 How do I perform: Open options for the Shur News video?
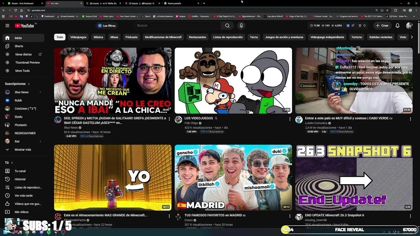(x=169, y=119)
